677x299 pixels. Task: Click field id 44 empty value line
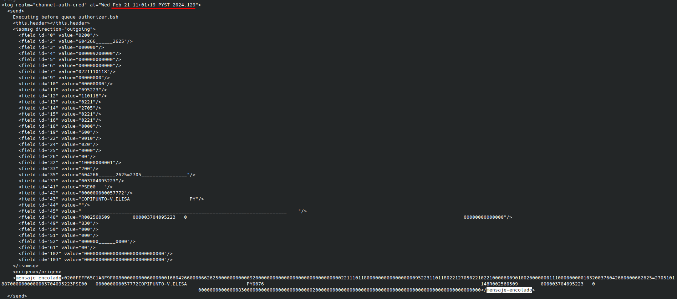54,205
